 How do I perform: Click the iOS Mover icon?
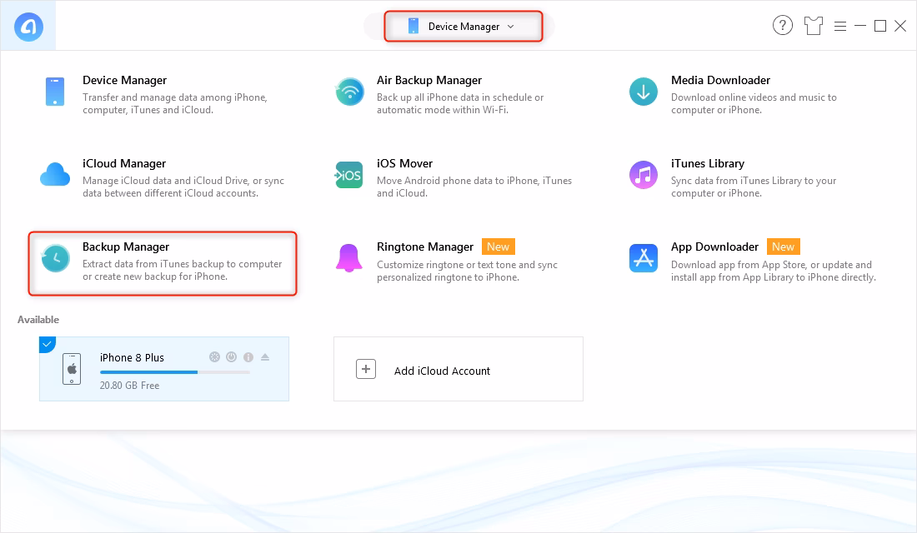click(x=349, y=176)
